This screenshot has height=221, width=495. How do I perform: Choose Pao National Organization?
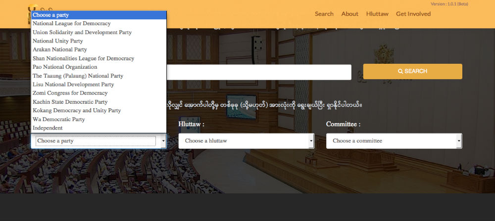(65, 67)
